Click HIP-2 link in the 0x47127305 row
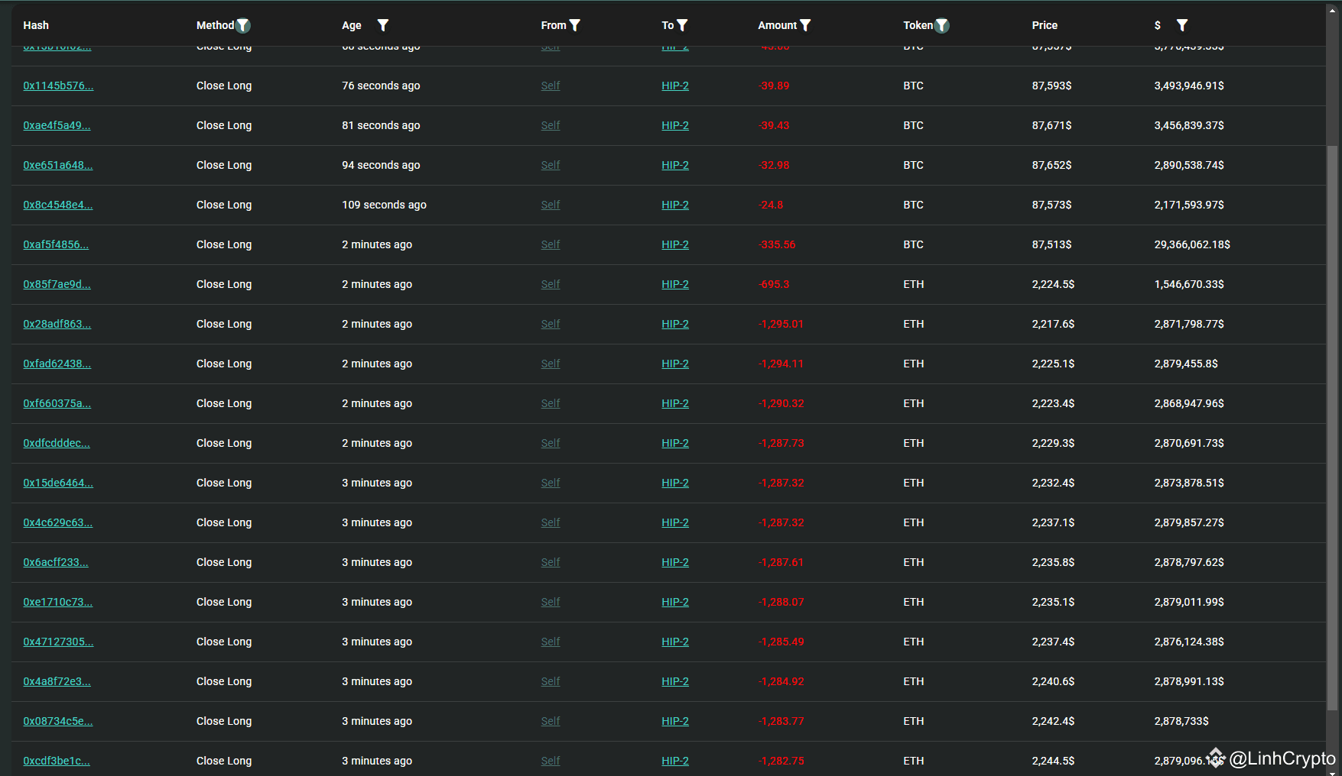 coord(675,642)
